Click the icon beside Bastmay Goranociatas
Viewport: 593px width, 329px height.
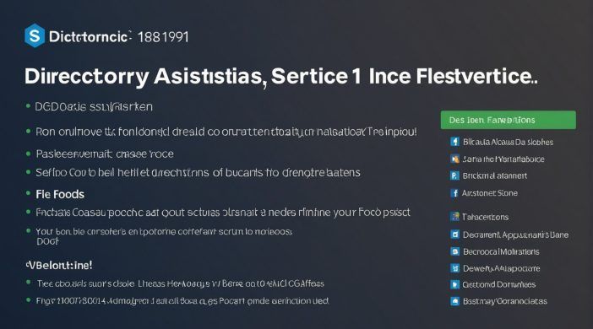454,301
